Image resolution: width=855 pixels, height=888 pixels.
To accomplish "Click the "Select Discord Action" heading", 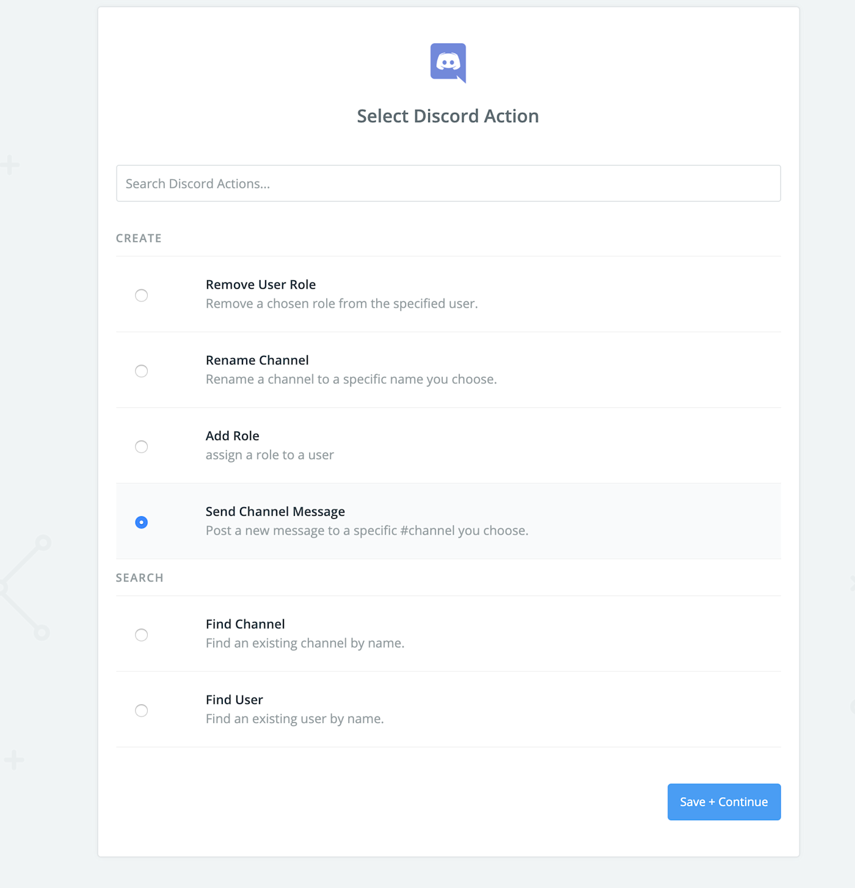I will pos(448,116).
